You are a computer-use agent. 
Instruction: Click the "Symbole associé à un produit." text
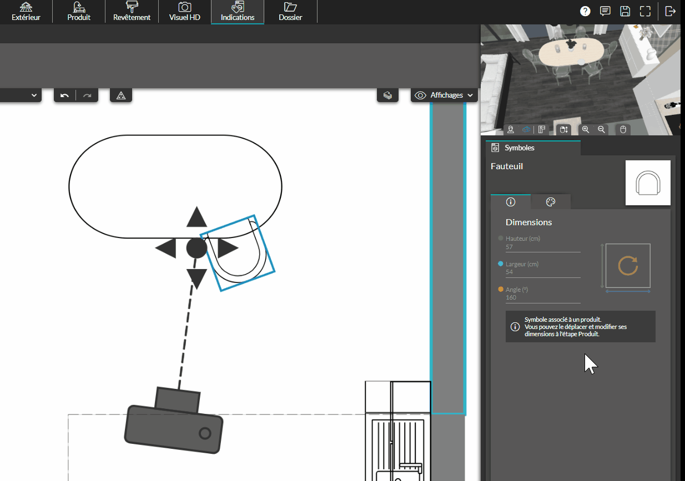[x=563, y=320]
